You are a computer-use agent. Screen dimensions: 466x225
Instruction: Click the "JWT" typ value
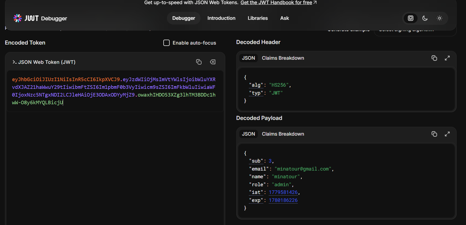click(276, 93)
